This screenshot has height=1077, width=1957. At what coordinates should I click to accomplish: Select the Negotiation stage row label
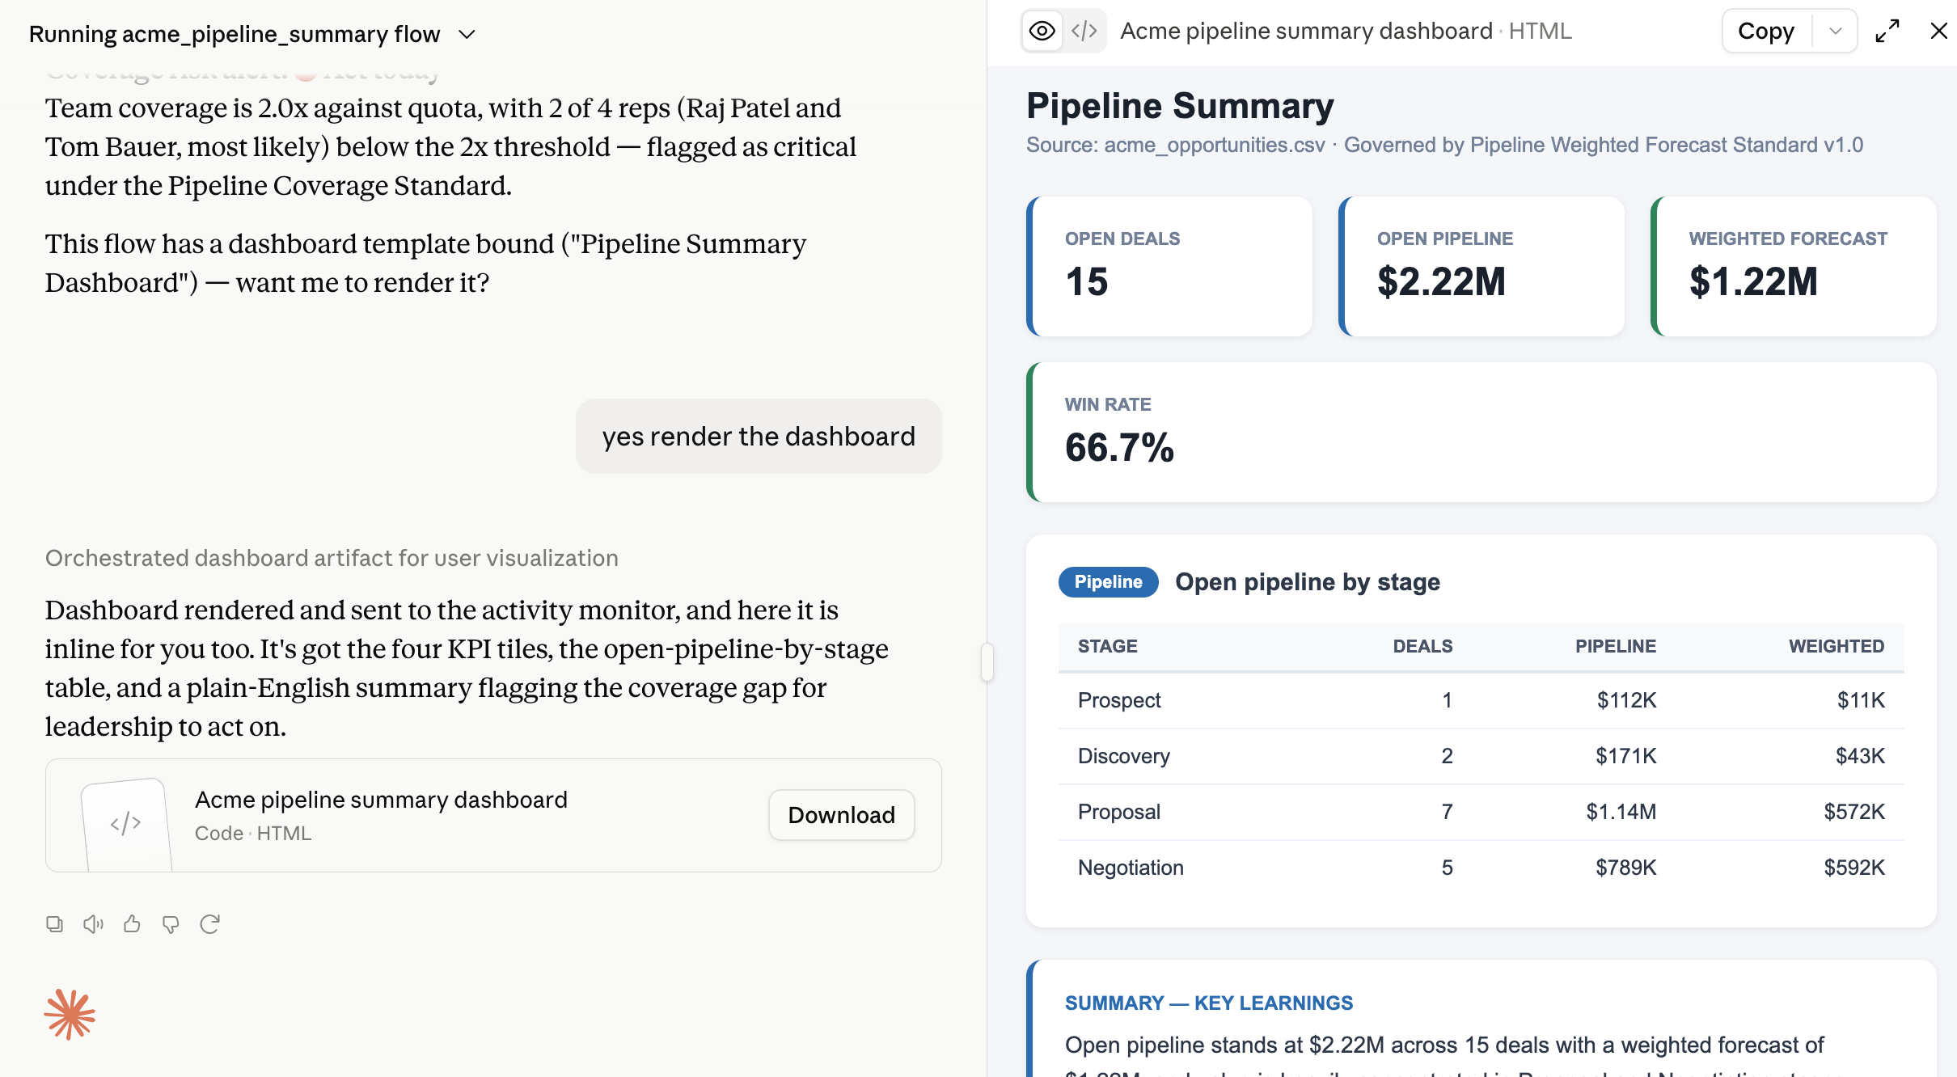point(1131,868)
